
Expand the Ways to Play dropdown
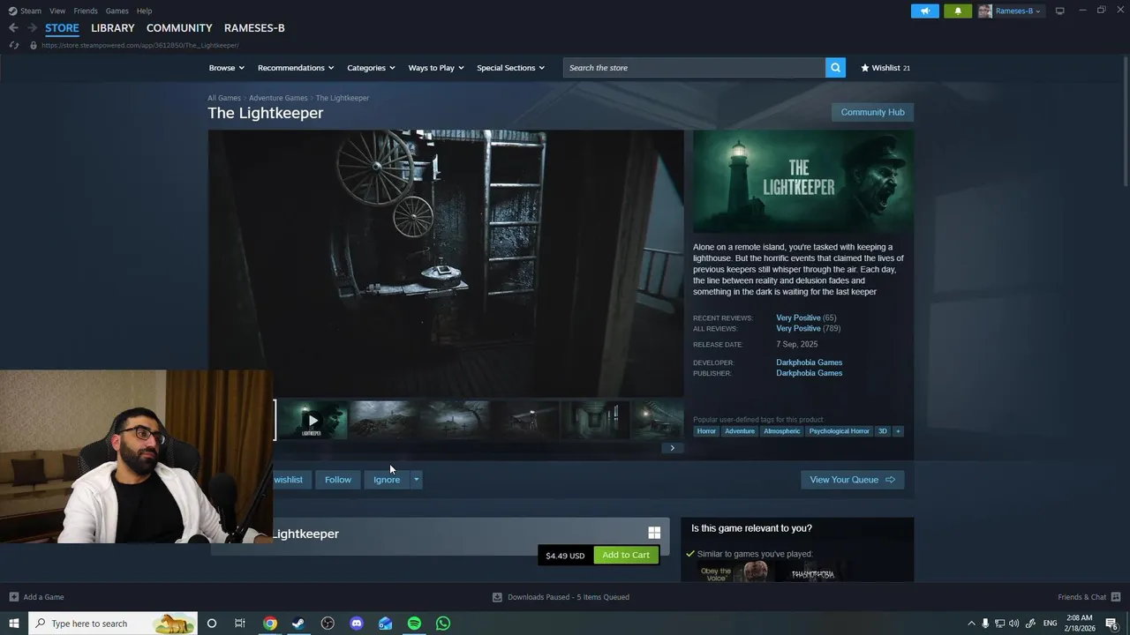[x=436, y=68]
